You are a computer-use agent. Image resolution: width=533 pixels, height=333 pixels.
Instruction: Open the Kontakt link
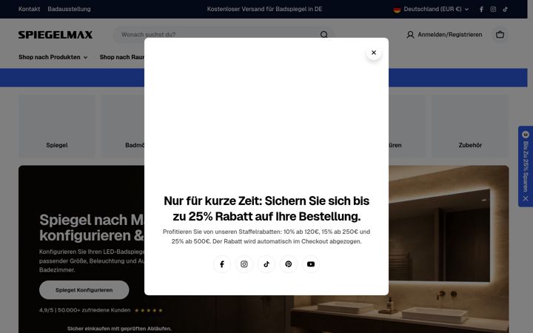[29, 9]
